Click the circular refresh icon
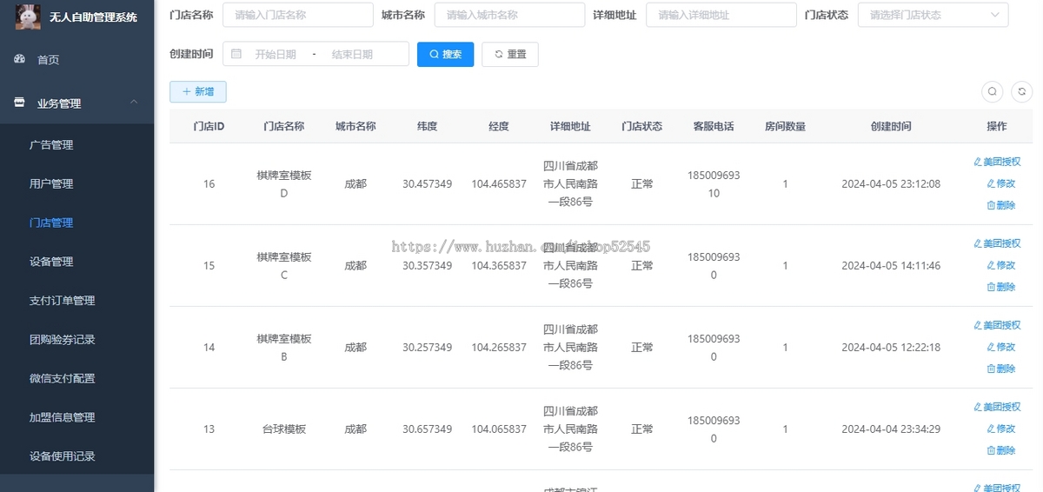Viewport: 1043px width, 492px height. 1022,91
